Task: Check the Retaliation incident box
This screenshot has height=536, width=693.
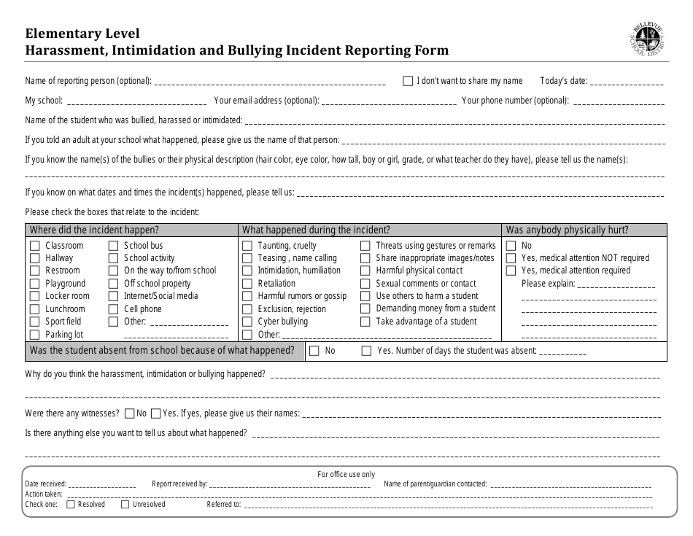Action: (x=247, y=284)
